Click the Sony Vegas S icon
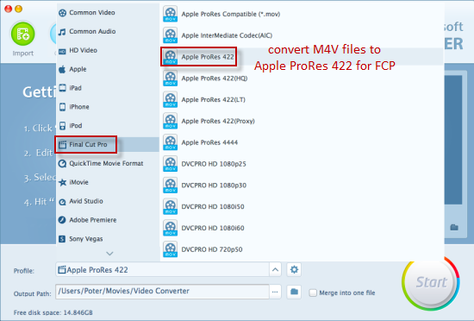 click(x=62, y=239)
